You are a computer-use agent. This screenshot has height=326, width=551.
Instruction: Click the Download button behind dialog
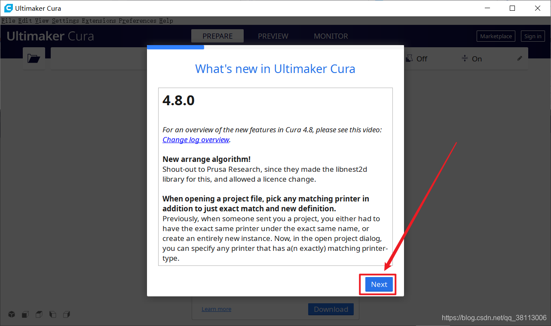(331, 309)
